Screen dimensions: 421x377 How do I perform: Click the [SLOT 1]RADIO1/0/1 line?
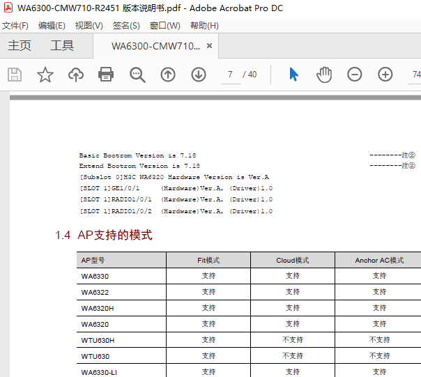coord(176,200)
